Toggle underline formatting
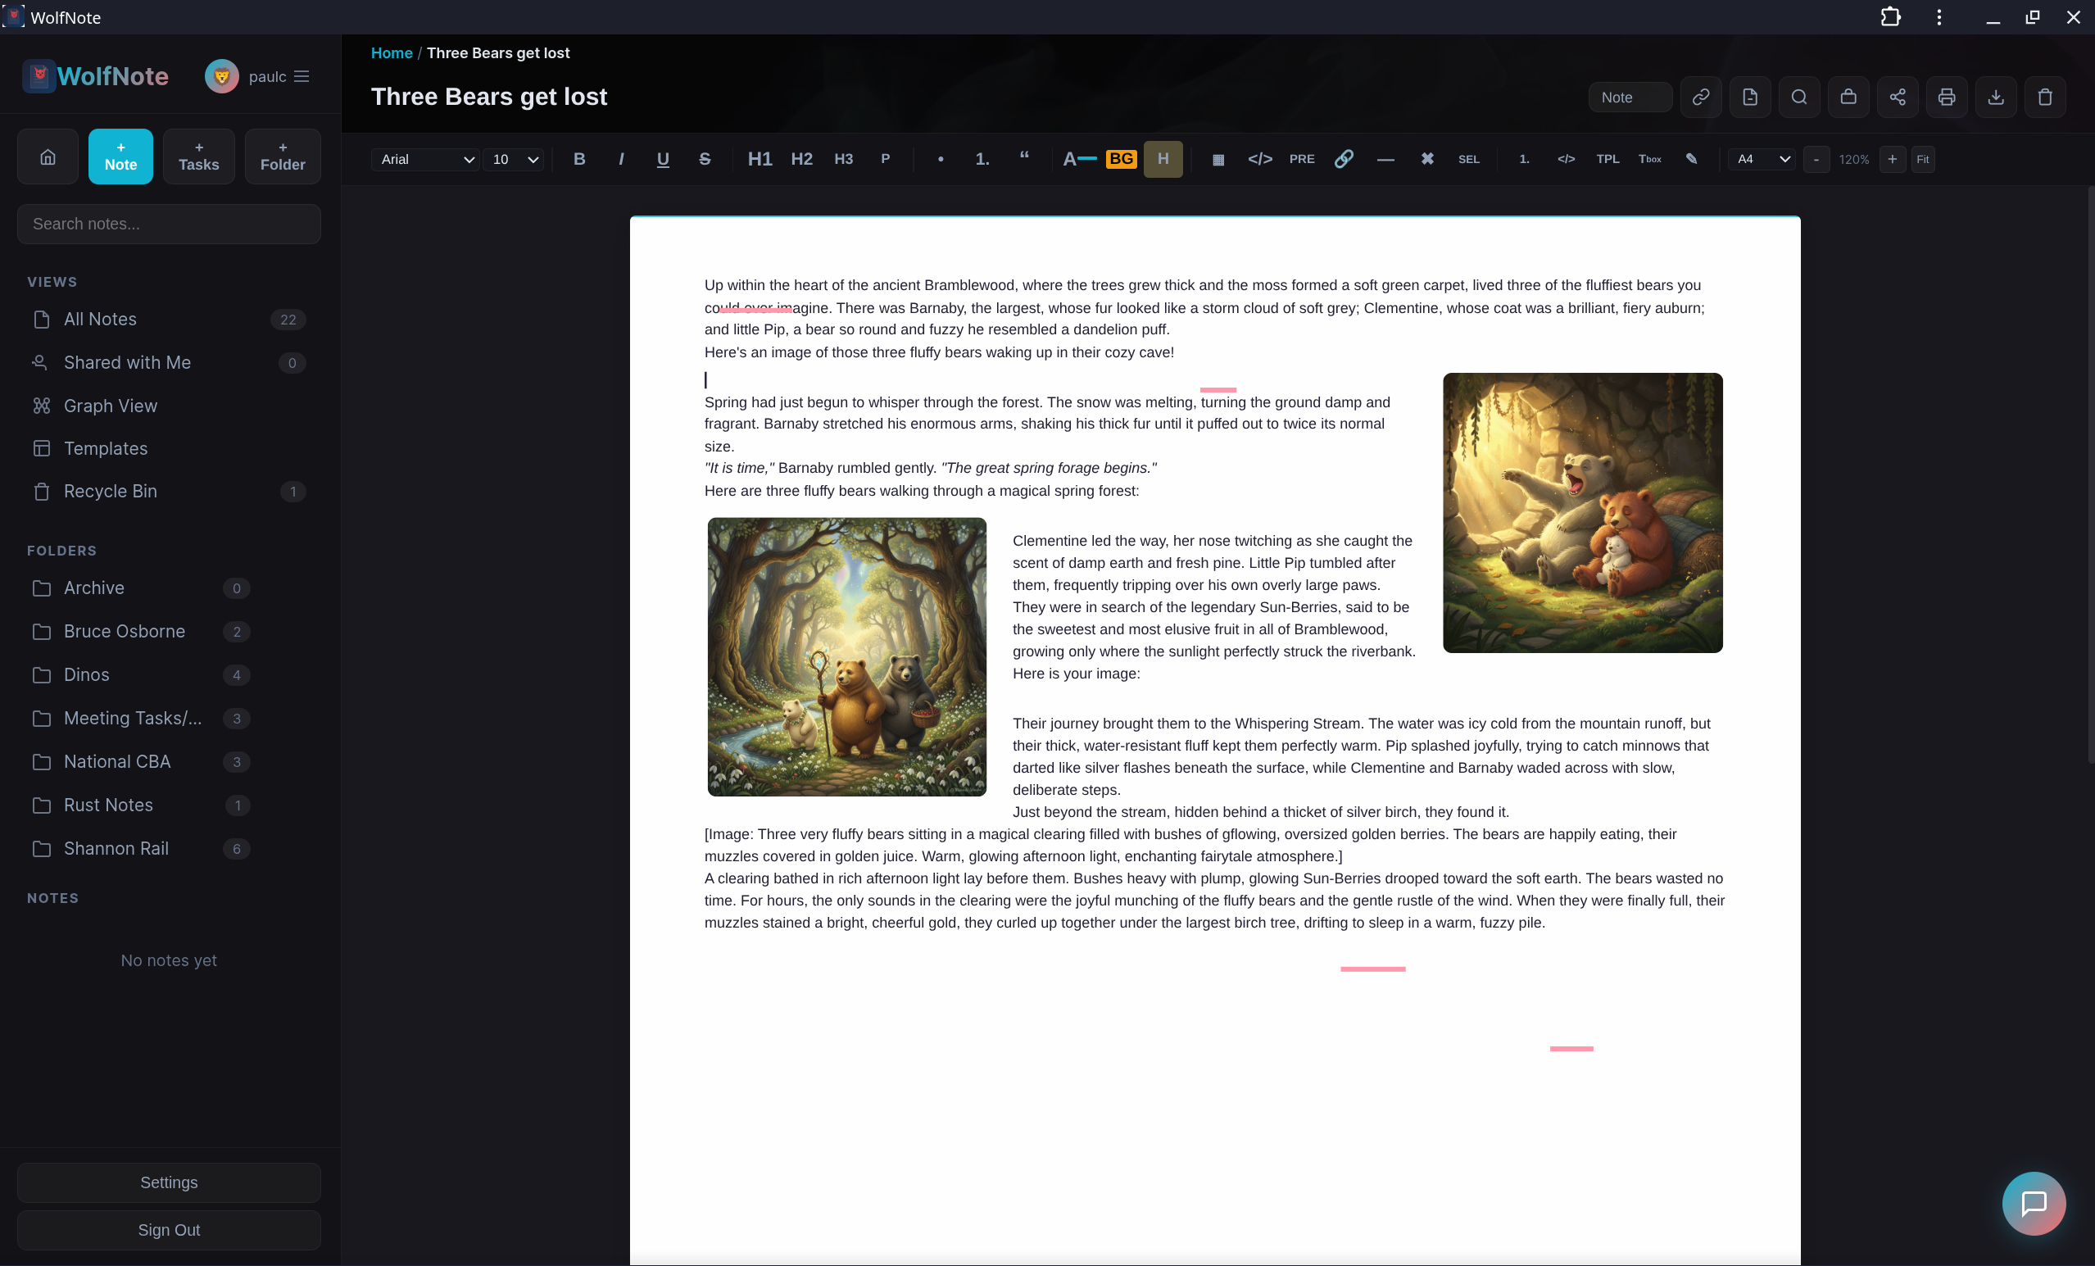The image size is (2095, 1266). point(662,159)
